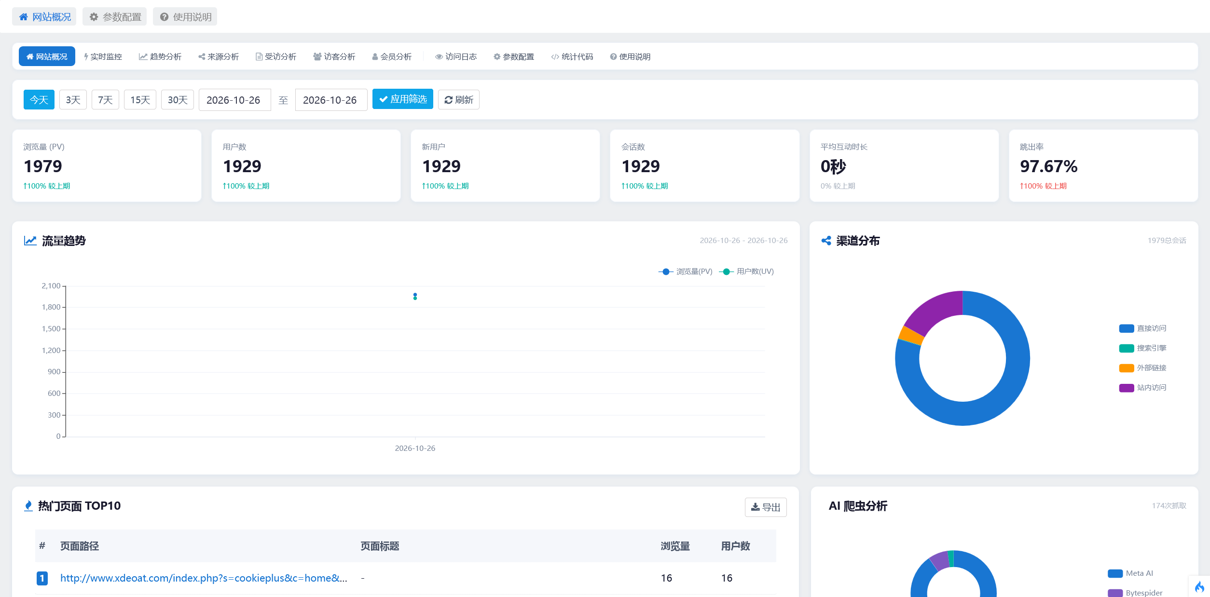Toggle 直接访问 legend swatch

[x=1127, y=328]
